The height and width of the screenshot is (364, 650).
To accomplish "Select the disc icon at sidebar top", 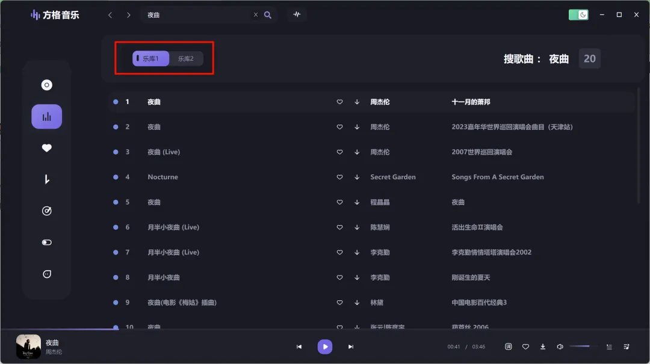I will [x=46, y=85].
